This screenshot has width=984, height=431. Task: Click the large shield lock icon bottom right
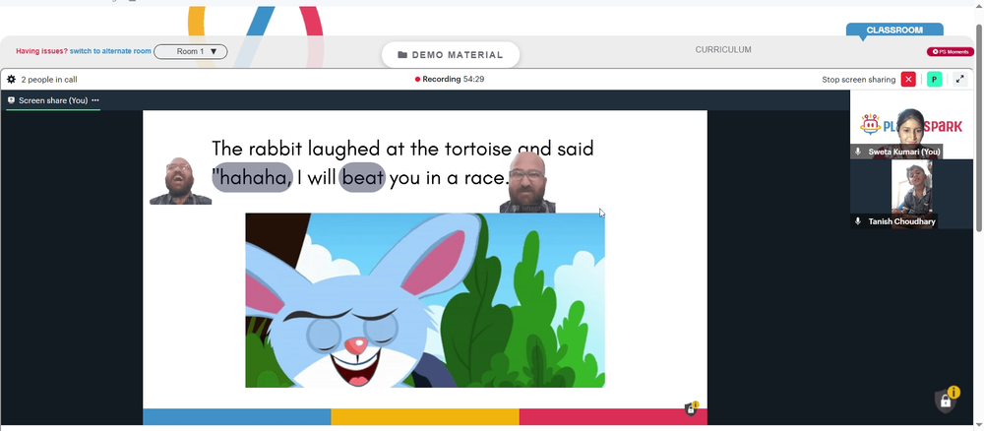947,400
